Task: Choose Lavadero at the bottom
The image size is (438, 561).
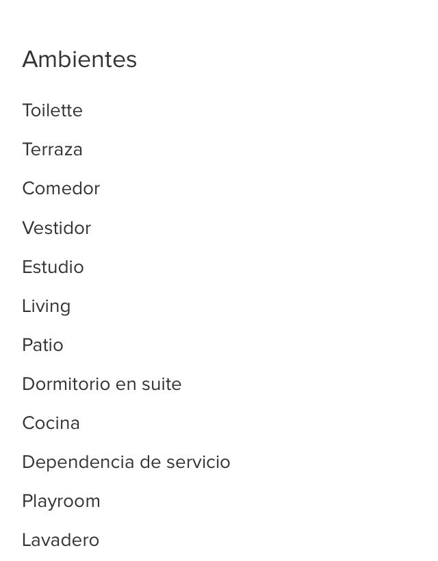Action: pos(60,540)
